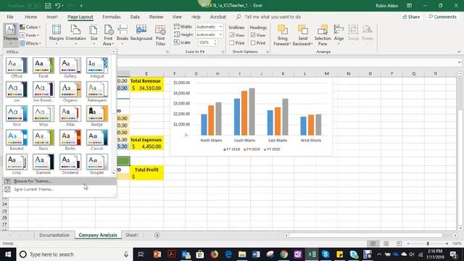Image resolution: width=464 pixels, height=261 pixels.
Task: Select the Company Analysis sheet tab
Action: click(x=98, y=235)
